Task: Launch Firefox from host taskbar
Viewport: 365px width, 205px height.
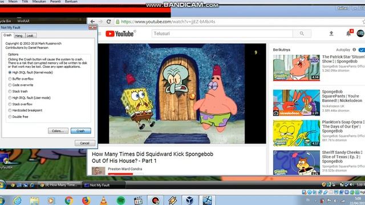Action: pos(86,200)
